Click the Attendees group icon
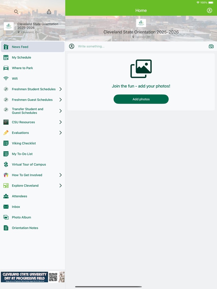This screenshot has height=289, width=217. [x=6, y=196]
